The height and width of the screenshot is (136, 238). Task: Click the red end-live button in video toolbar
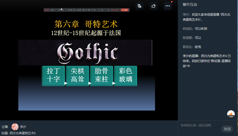(124, 10)
